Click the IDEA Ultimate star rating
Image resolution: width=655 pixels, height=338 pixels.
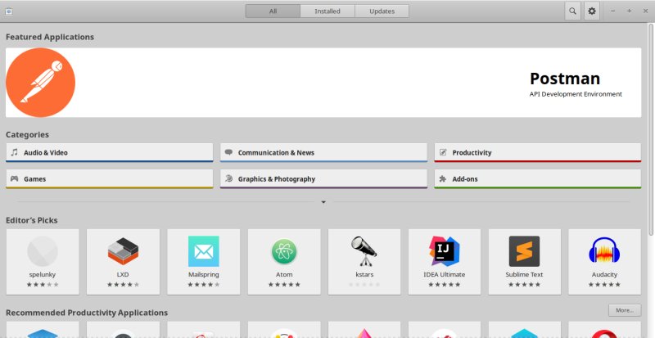pyautogui.click(x=445, y=285)
